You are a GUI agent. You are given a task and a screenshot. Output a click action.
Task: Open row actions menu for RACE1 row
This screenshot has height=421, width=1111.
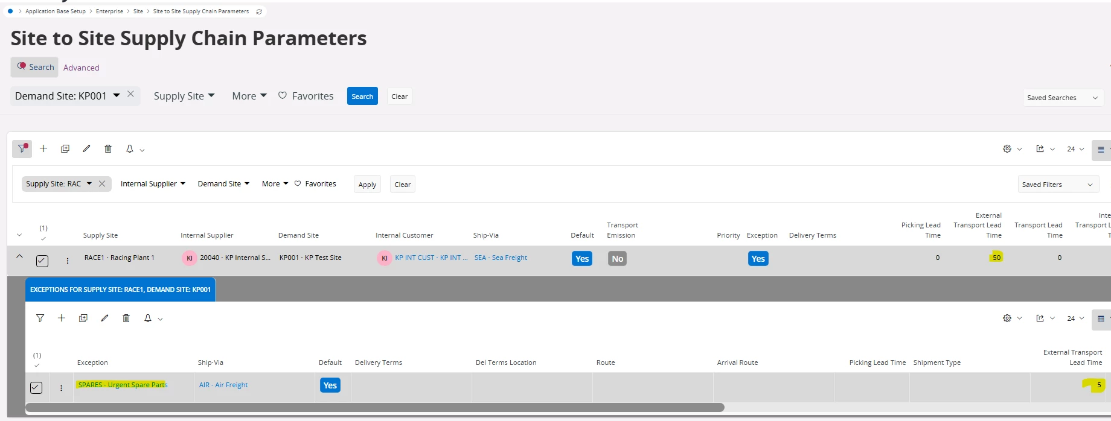click(x=68, y=261)
